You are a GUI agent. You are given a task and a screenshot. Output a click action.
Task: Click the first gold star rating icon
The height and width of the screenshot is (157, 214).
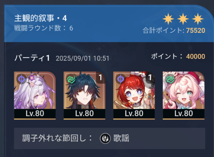coord(168,19)
